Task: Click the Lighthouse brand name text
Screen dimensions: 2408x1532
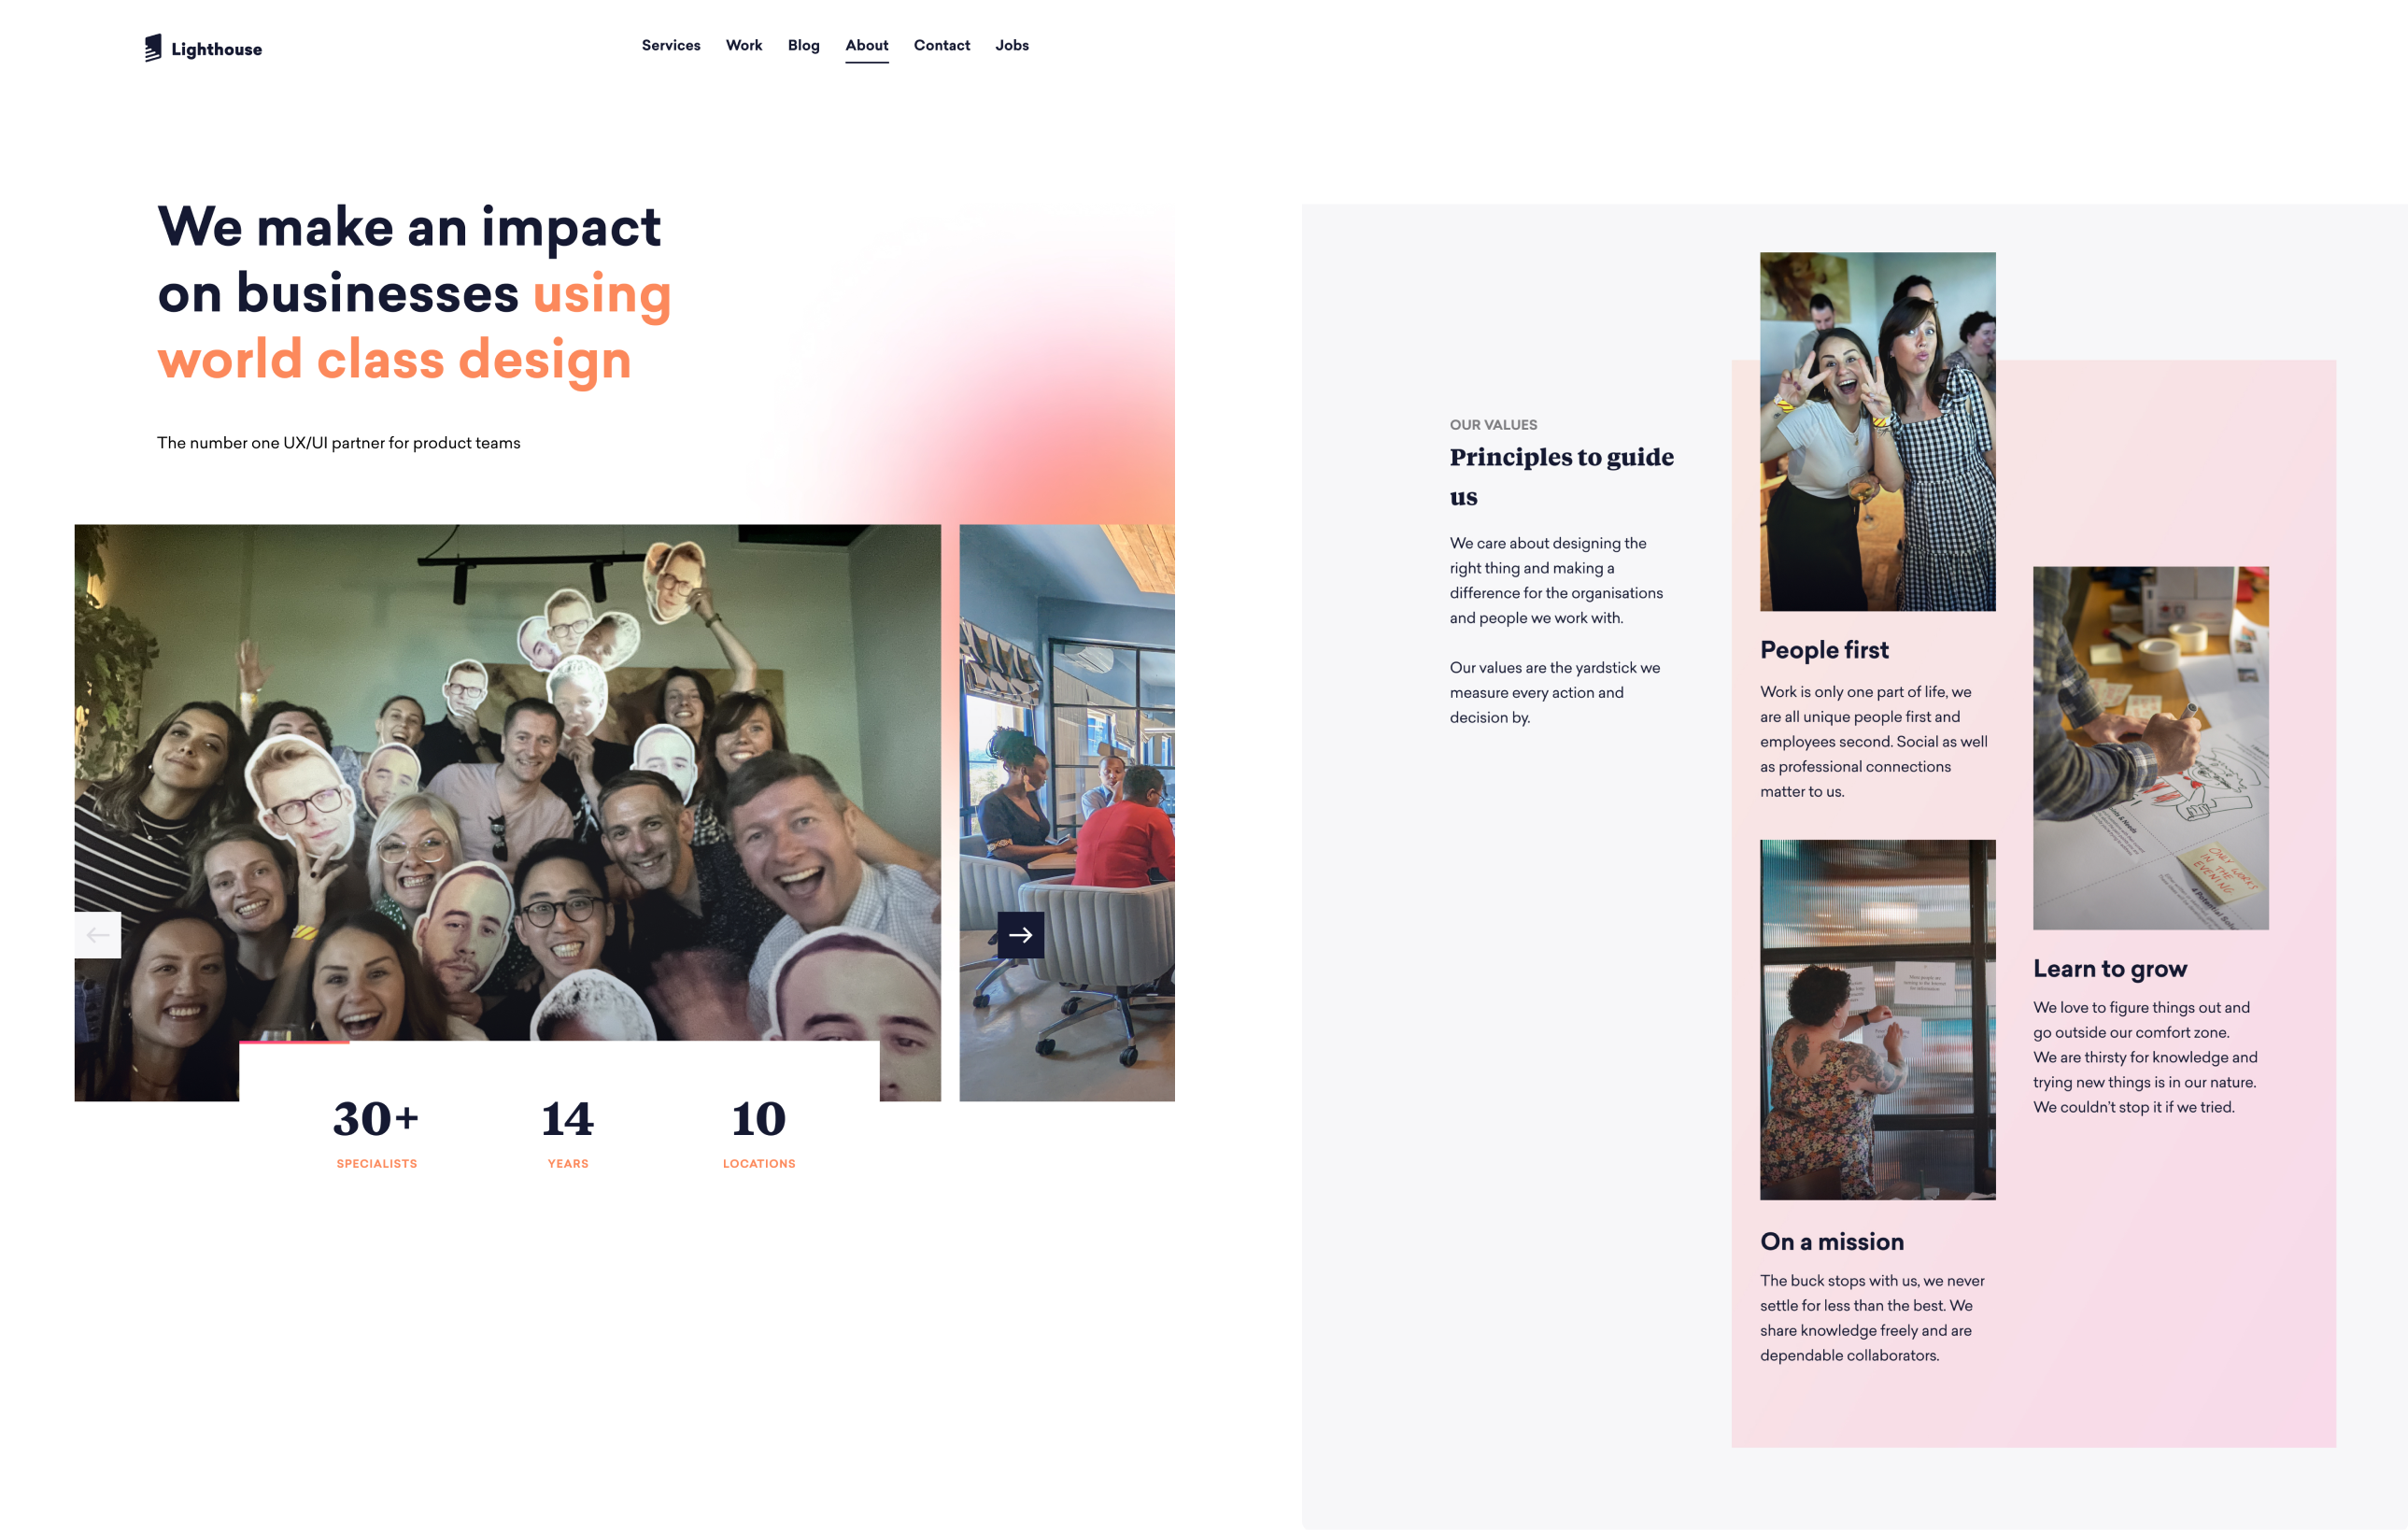Action: pos(216,49)
